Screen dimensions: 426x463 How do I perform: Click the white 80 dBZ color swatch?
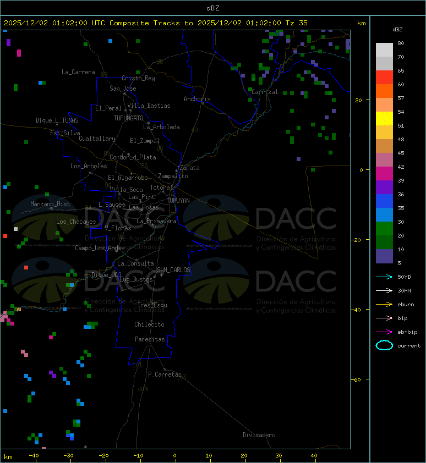click(x=384, y=49)
